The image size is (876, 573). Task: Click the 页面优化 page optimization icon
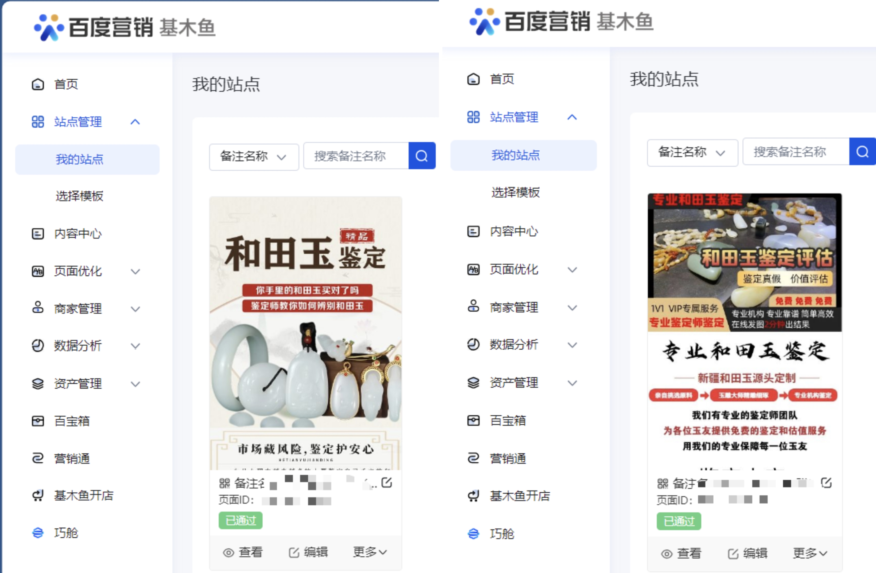(37, 271)
